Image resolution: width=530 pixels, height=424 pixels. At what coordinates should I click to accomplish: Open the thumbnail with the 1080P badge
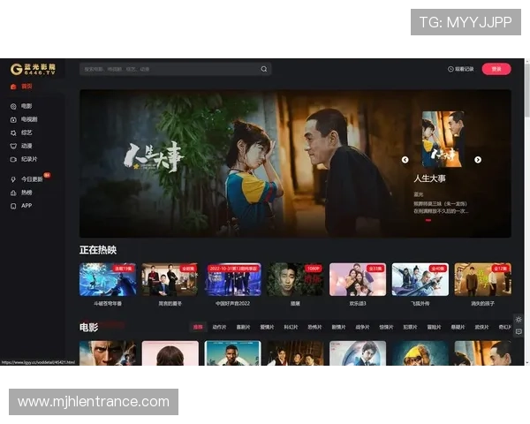pyautogui.click(x=295, y=280)
